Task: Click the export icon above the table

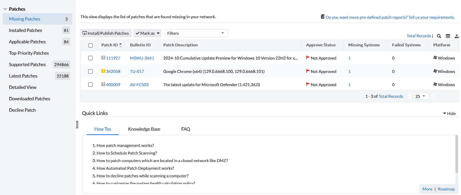Action: (x=457, y=36)
